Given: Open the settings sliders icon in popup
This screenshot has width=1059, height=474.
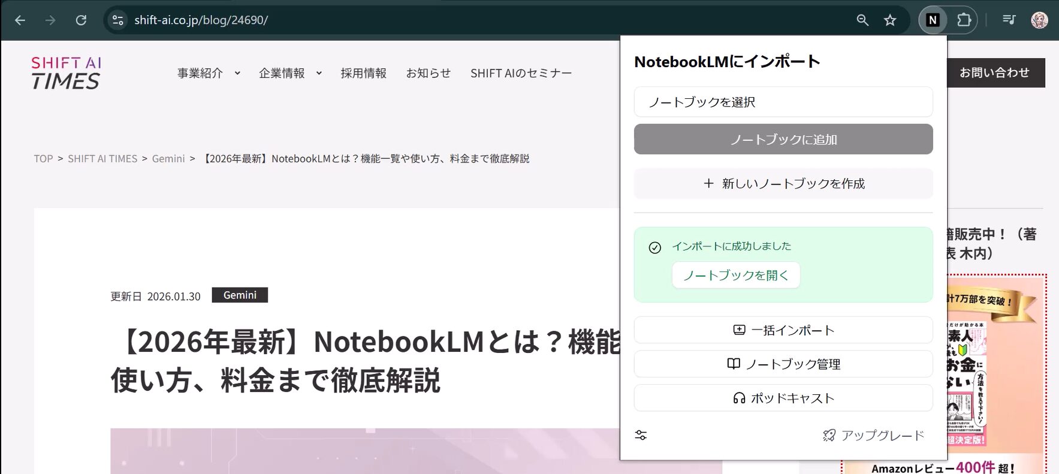Looking at the screenshot, I should 641,435.
